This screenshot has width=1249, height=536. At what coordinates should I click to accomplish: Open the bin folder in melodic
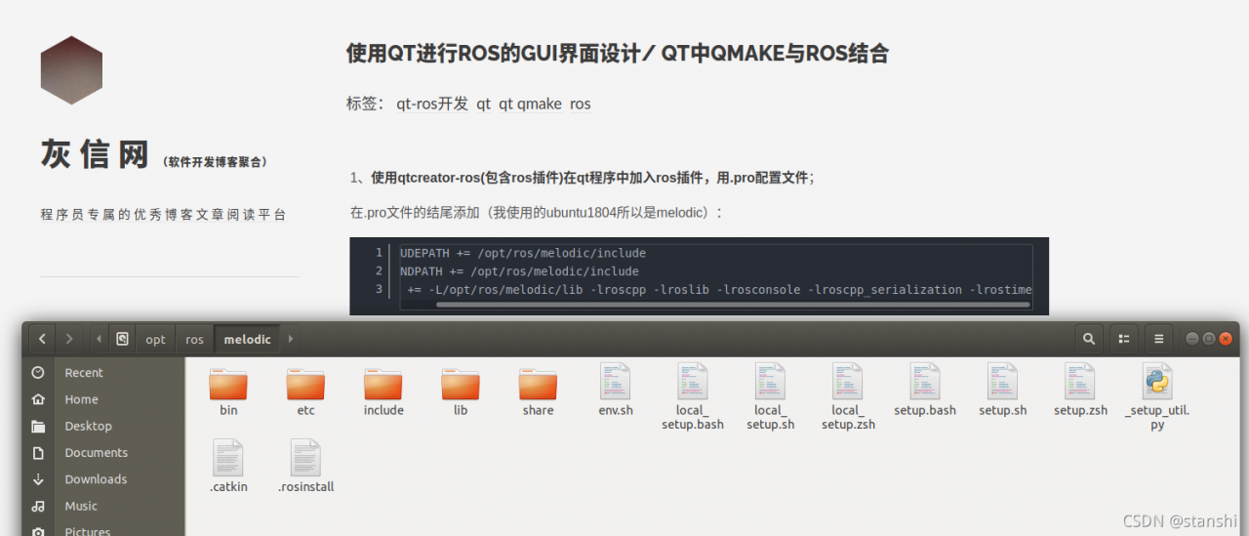228,391
